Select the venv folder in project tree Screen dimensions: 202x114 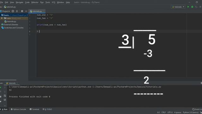coord(14,18)
